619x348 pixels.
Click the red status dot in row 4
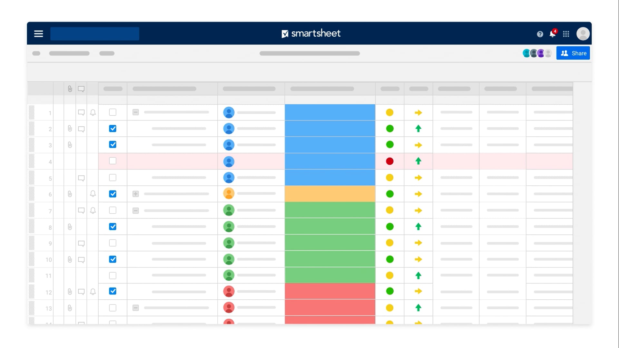tap(389, 161)
